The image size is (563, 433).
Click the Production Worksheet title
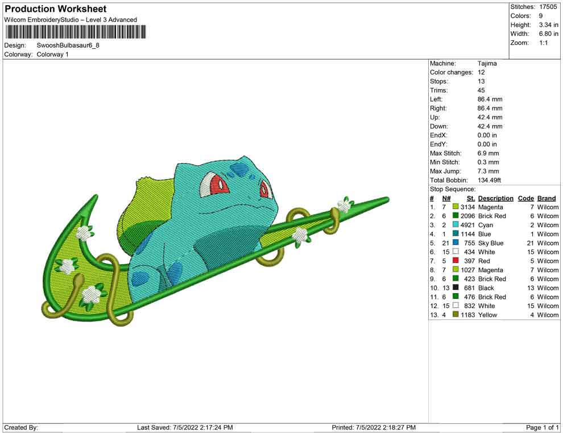coord(56,9)
